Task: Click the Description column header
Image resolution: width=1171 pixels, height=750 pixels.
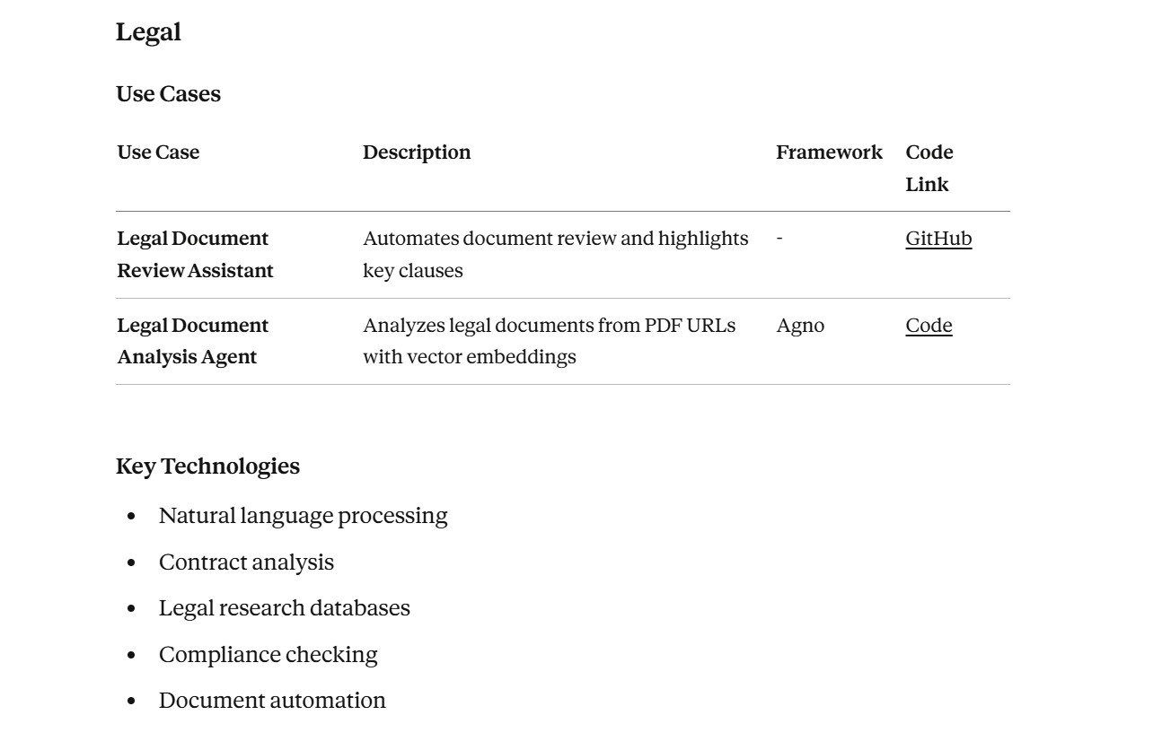Action: coord(417,153)
